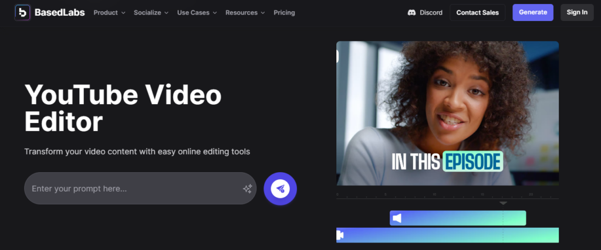Click the camera icon on the video track
The width and height of the screenshot is (601, 250).
click(x=340, y=235)
